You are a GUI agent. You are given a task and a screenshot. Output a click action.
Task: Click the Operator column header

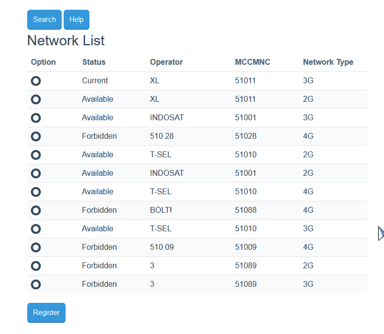[x=166, y=62]
